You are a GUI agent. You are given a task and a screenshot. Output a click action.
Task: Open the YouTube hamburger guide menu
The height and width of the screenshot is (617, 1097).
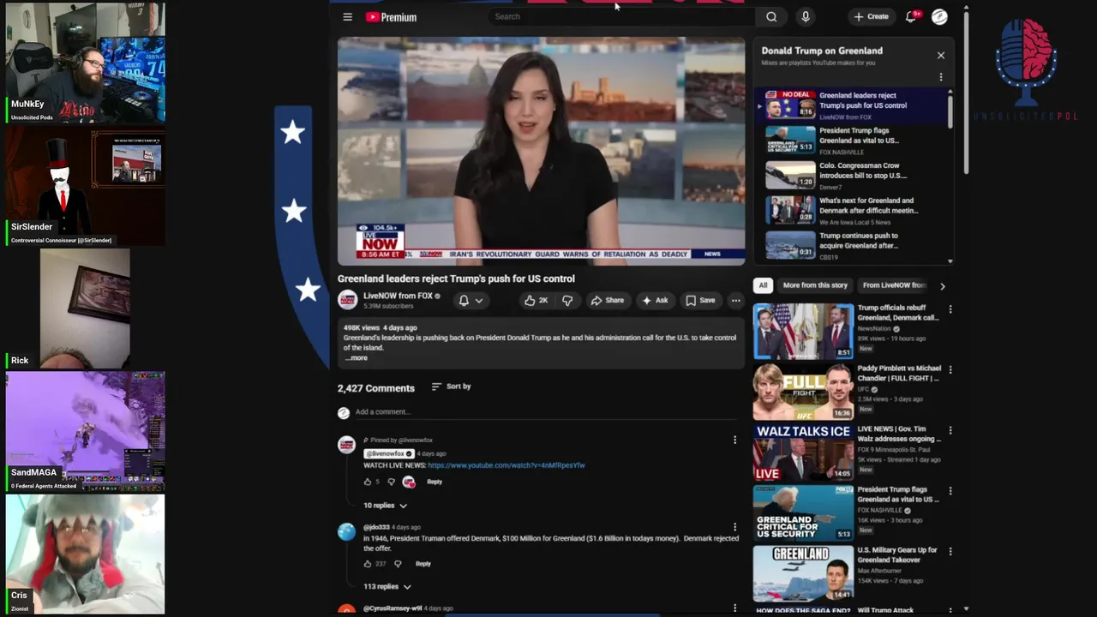click(347, 17)
